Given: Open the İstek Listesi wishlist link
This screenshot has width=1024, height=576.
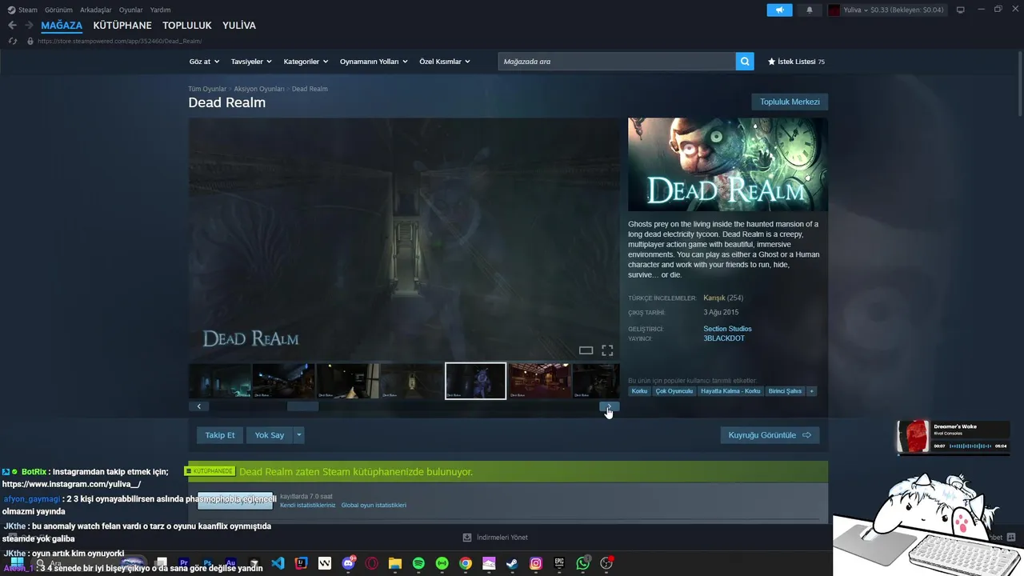Looking at the screenshot, I should coord(796,62).
